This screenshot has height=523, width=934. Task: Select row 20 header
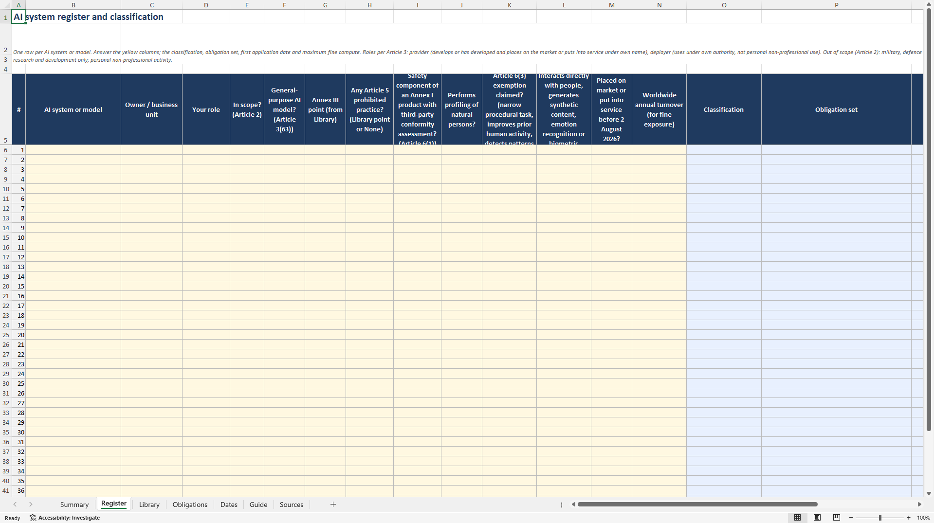click(6, 286)
